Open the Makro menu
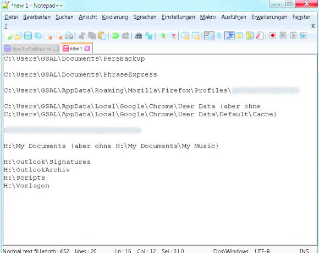319x253 pixels. click(x=208, y=17)
